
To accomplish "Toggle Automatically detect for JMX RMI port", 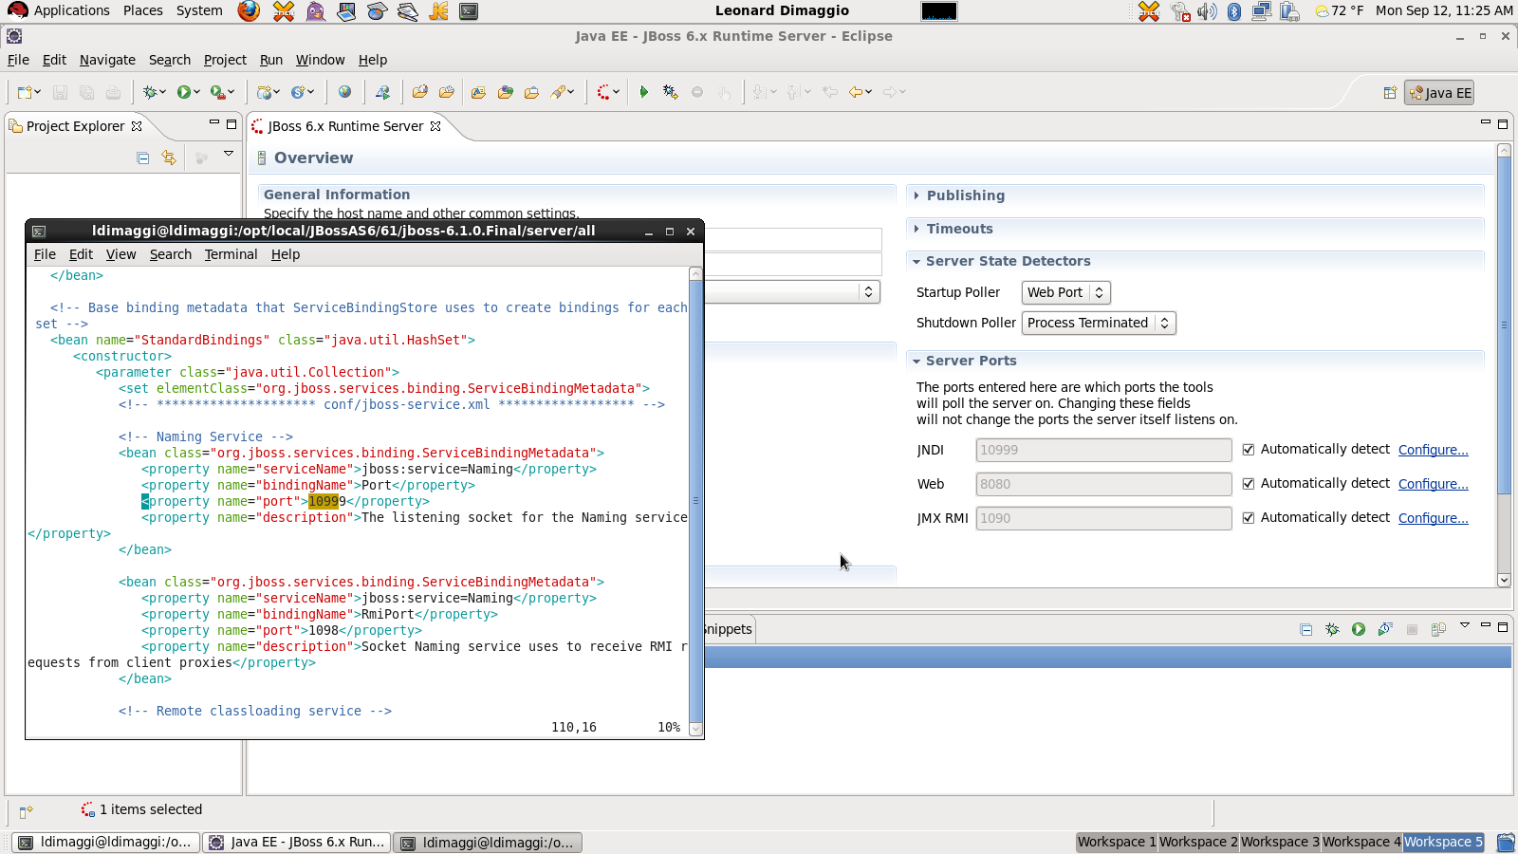I will click(1249, 518).
